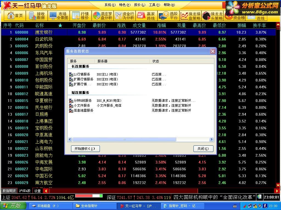This screenshot has height=210, width=281.
Task: Select the 浦发银行 stock row
Action: coord(138,32)
